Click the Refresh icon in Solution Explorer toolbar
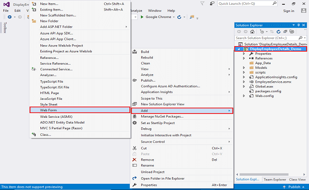Viewport: 309px width, 190px height. 279,31
